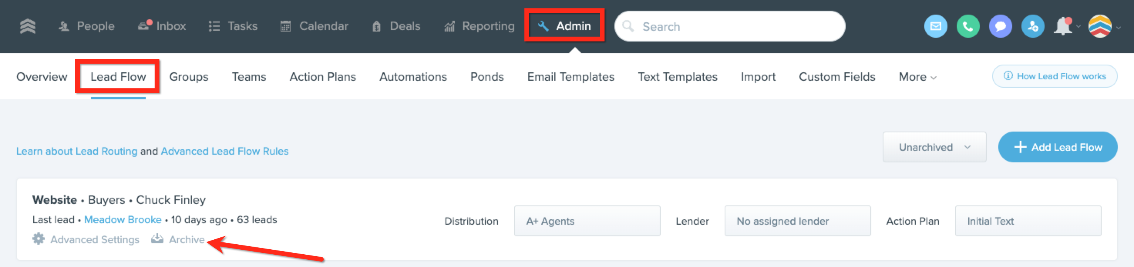This screenshot has width=1134, height=267.
Task: Click the Search input field
Action: [730, 26]
